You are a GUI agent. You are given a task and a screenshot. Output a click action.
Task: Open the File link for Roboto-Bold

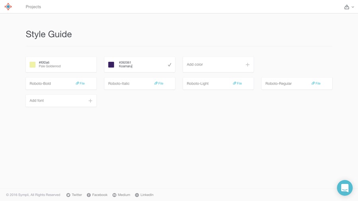click(80, 83)
